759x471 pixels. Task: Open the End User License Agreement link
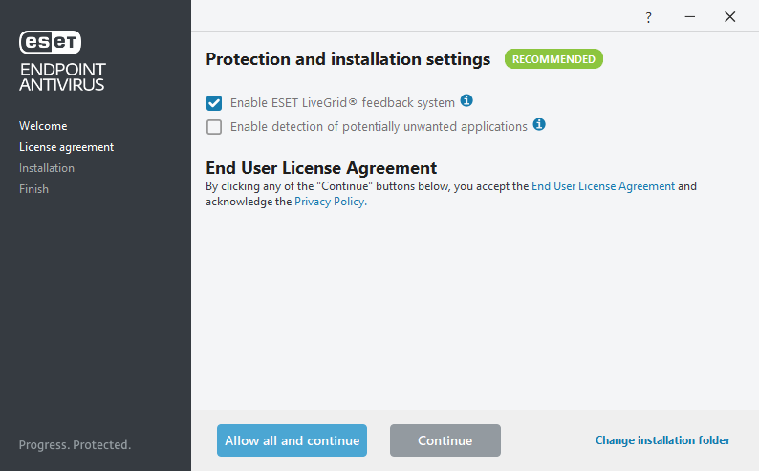[603, 186]
